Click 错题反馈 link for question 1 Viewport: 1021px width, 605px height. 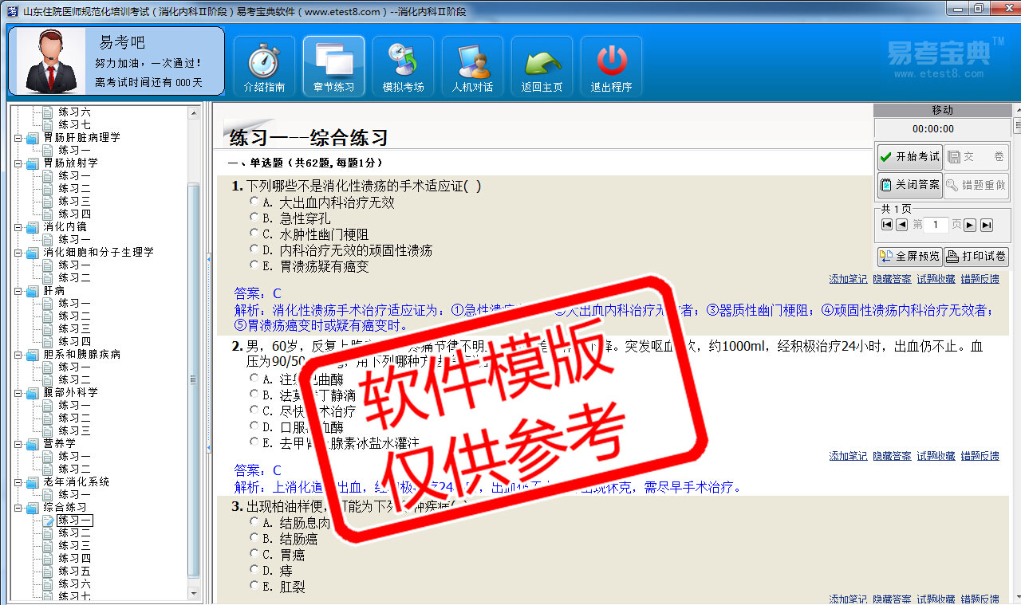980,279
